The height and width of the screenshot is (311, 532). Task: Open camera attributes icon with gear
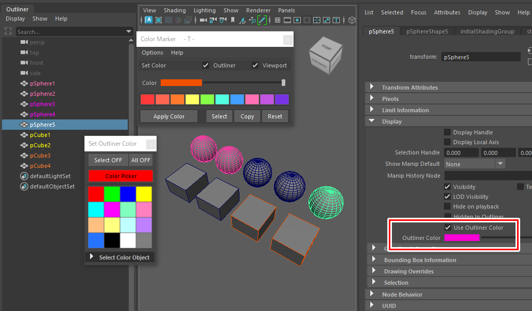pos(223,20)
